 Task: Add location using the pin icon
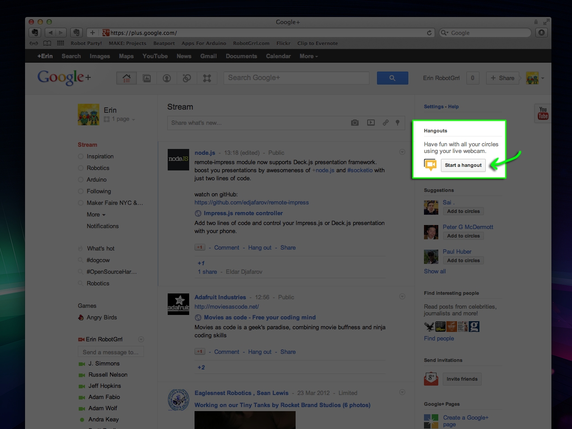pyautogui.click(x=397, y=123)
